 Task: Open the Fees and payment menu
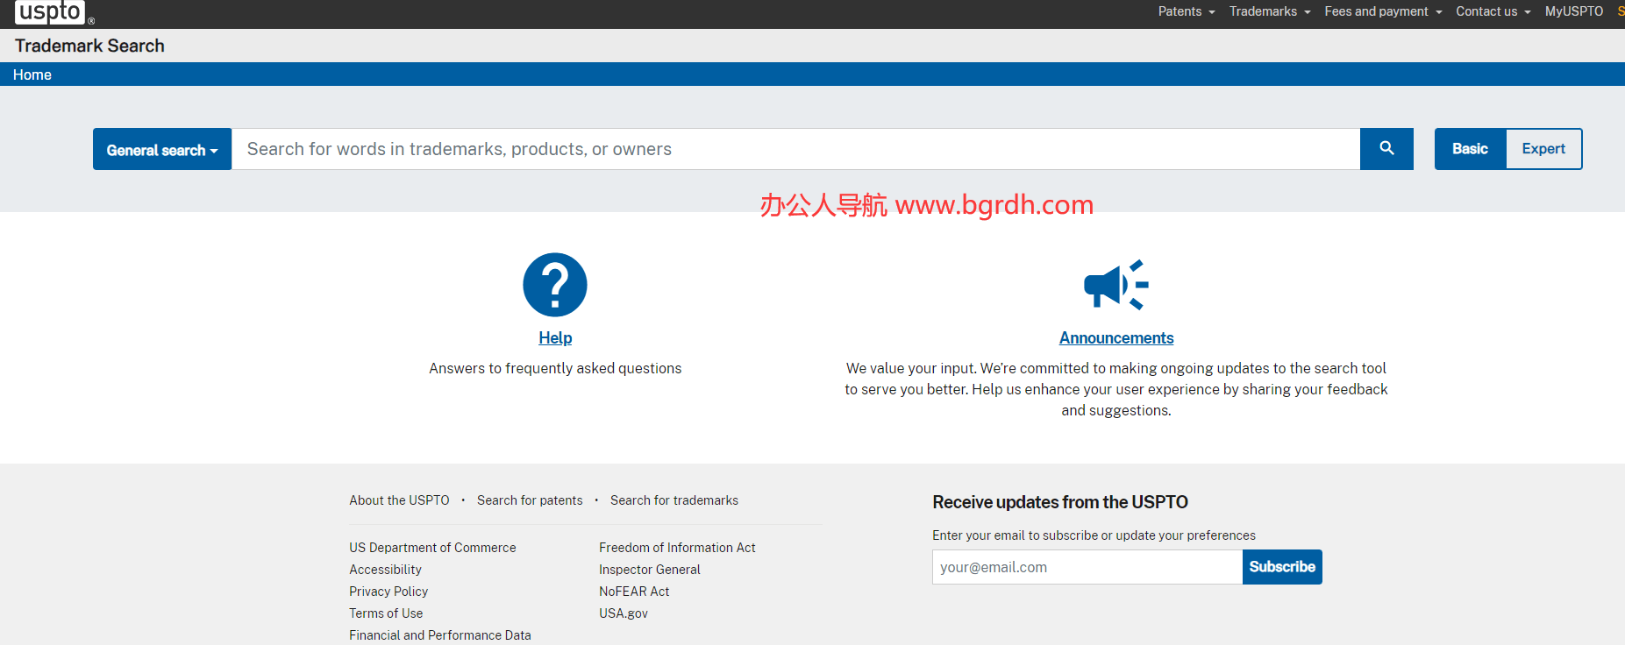pyautogui.click(x=1382, y=11)
